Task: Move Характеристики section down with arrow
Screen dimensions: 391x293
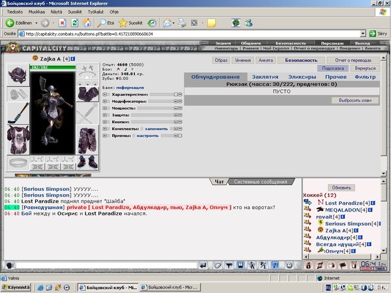Action: (180, 94)
